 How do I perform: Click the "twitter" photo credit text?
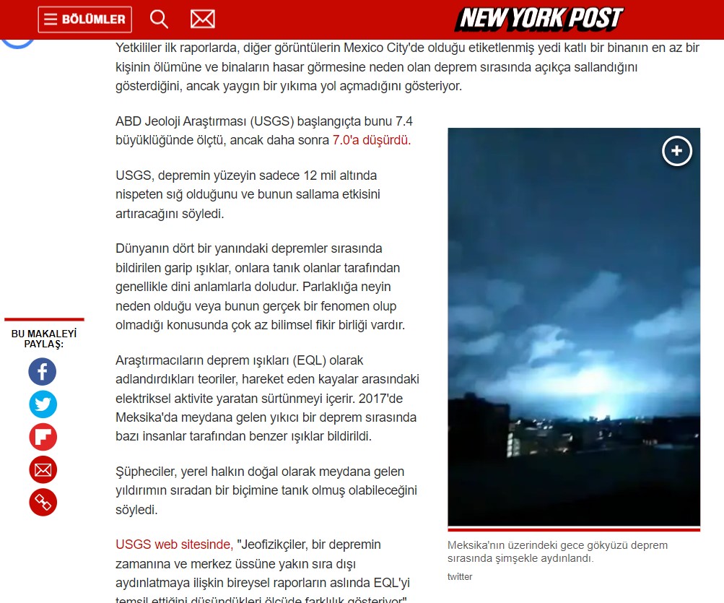460,576
